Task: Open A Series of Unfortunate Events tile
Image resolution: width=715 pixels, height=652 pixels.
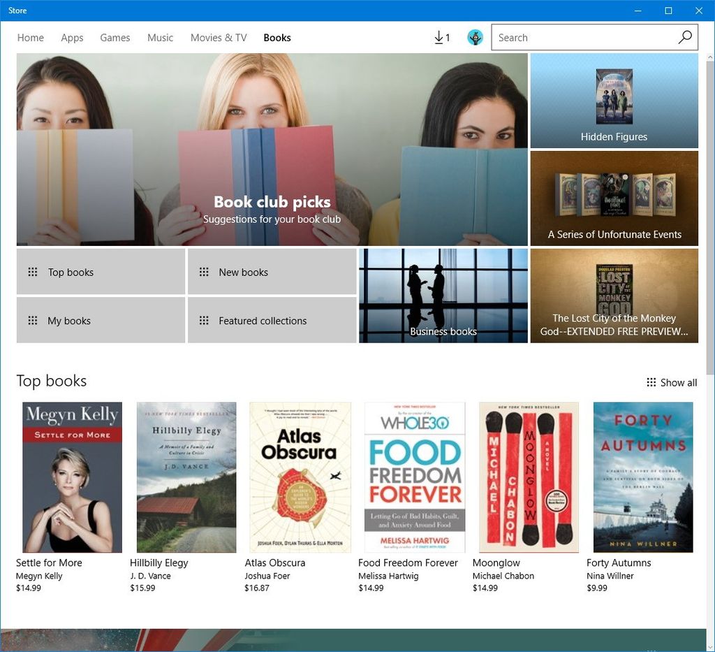Action: click(614, 198)
